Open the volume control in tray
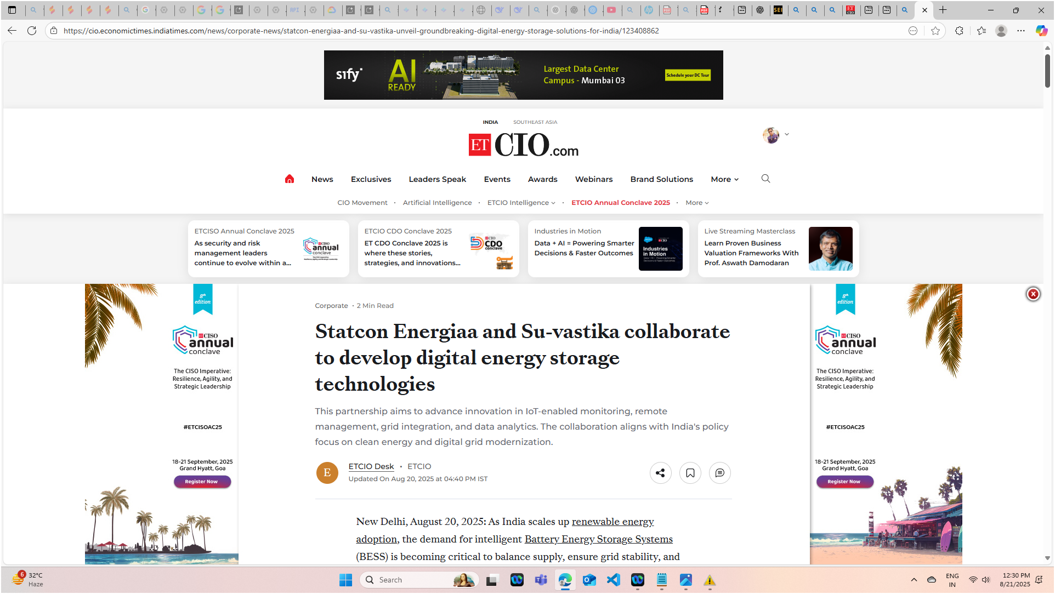The height and width of the screenshot is (594, 1055). (986, 580)
